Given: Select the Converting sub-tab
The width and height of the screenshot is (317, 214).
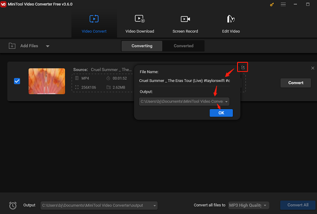Looking at the screenshot, I should 142,46.
